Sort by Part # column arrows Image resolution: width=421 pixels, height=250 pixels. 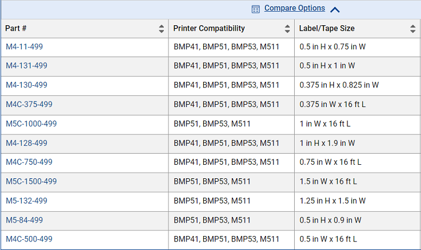[161, 29]
